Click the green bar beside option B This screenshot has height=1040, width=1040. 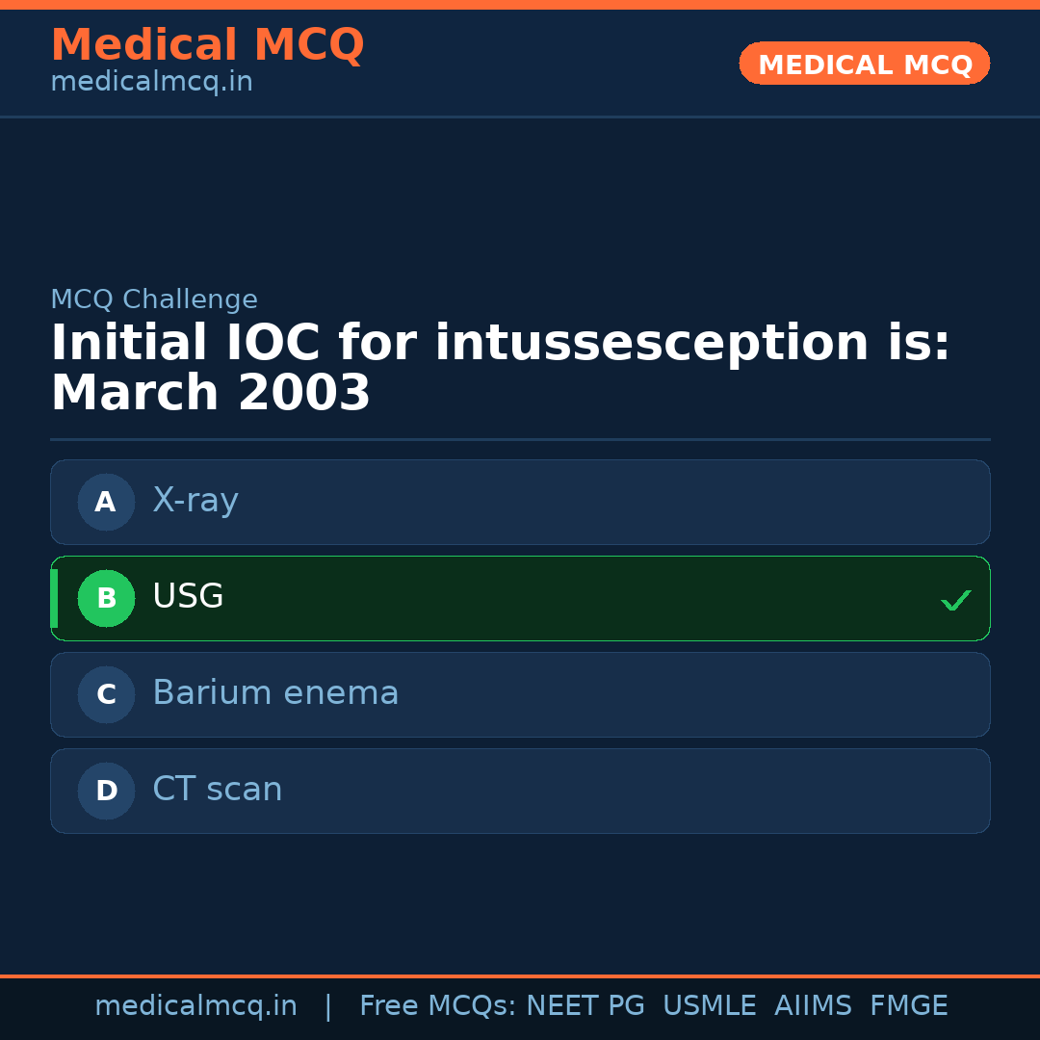tap(54, 598)
